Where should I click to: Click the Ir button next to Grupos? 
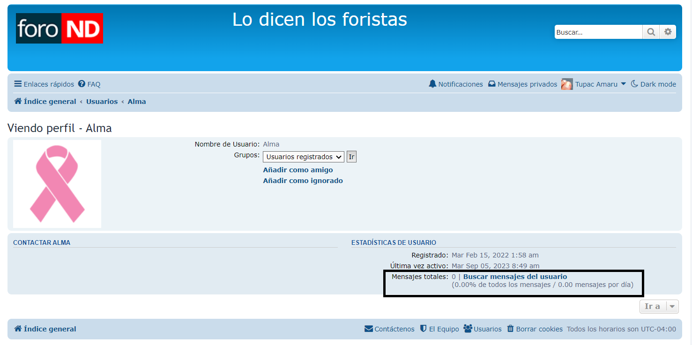[351, 157]
